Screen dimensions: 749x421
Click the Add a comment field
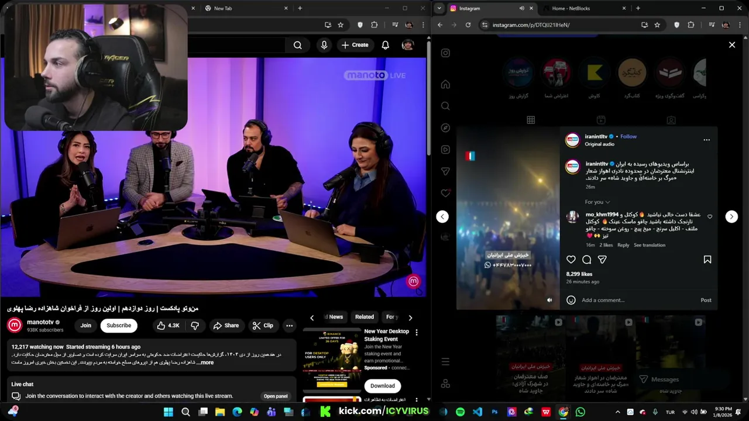(638, 300)
